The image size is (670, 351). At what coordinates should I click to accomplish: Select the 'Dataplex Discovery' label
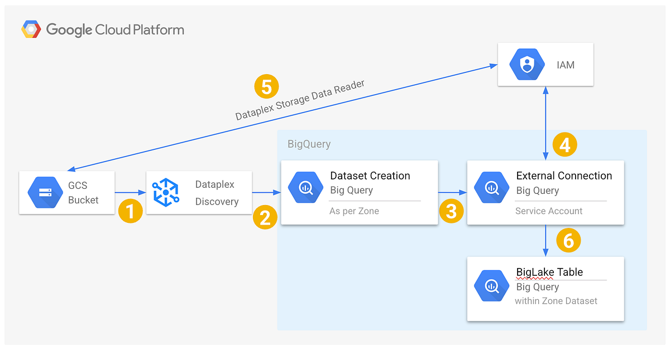click(217, 193)
